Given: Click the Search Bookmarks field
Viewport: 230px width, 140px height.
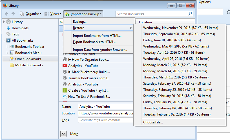Looking at the screenshot, I should coord(154,14).
